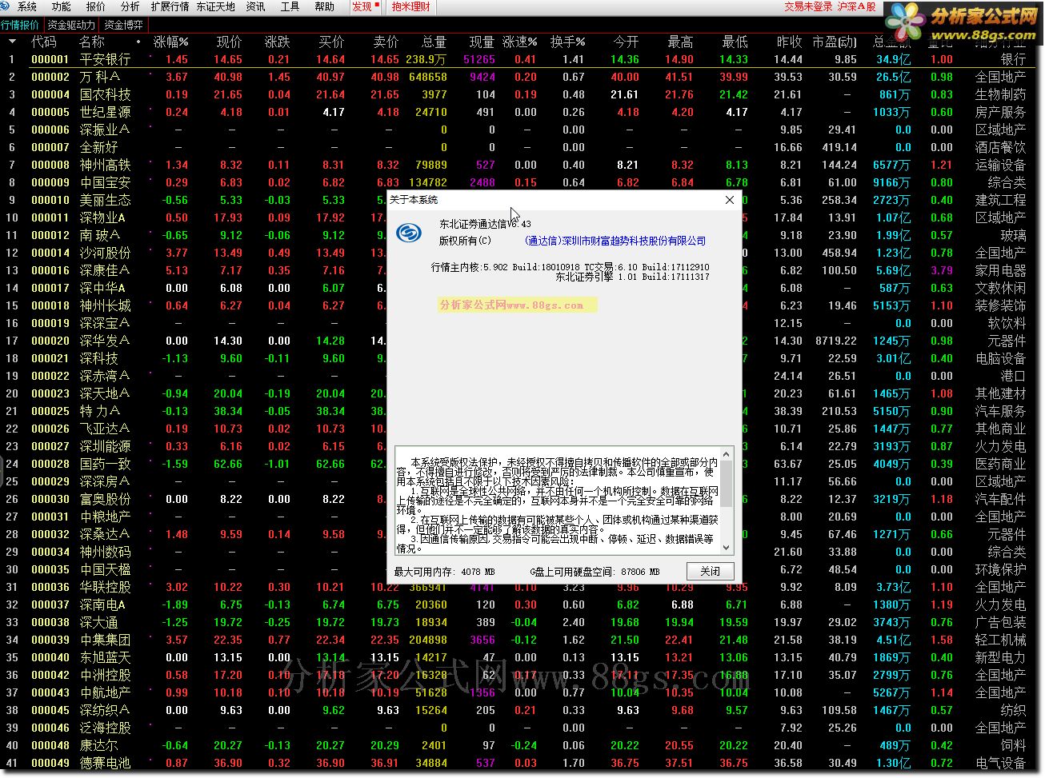Open the 分析 menu
The image size is (1045, 778).
click(130, 6)
